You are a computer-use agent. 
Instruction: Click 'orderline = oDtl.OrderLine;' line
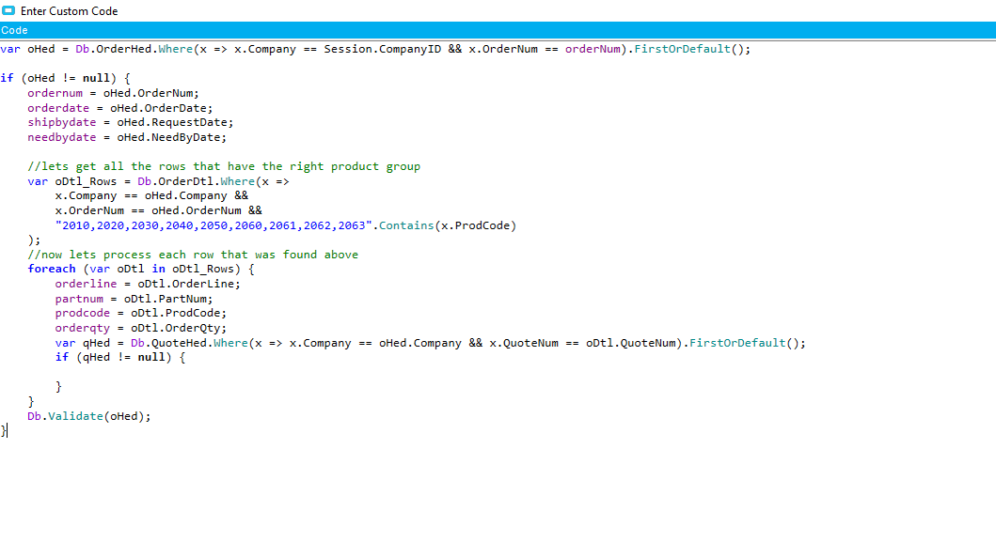[x=148, y=285]
